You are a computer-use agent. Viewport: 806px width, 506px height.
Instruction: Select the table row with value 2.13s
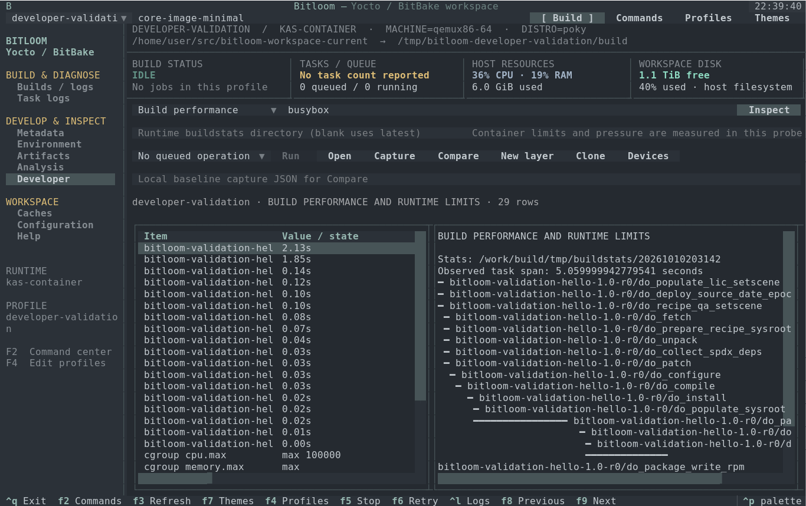[276, 248]
